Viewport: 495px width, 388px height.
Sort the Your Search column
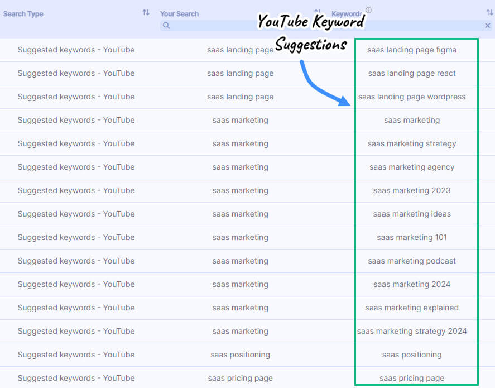coord(317,12)
